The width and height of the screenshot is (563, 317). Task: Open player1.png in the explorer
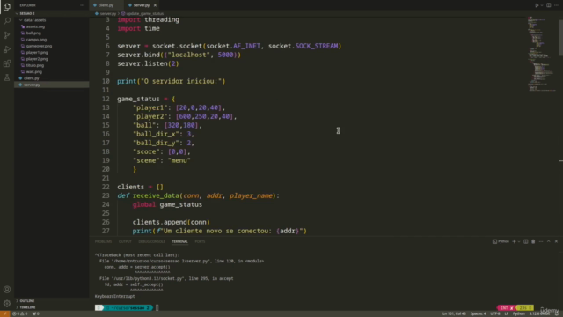[37, 53]
